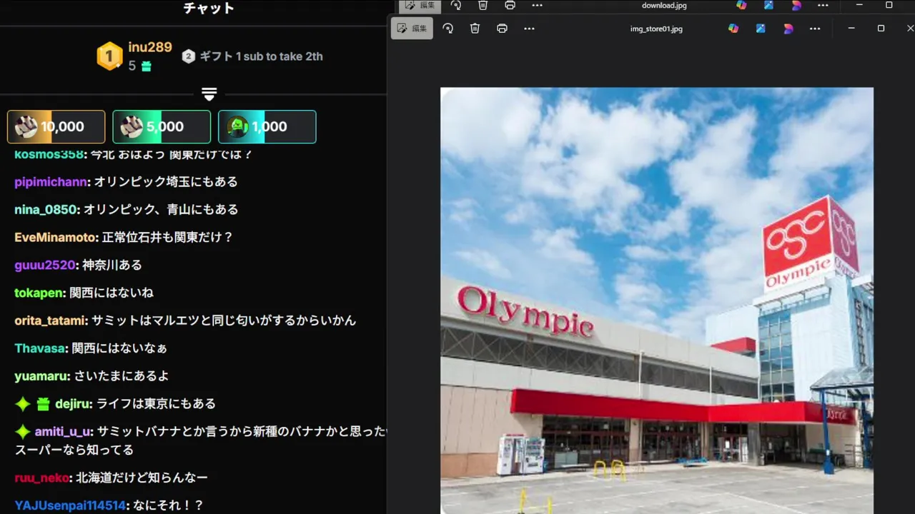The height and width of the screenshot is (514, 915).
Task: Open chat user orita_tatami
Action: pyautogui.click(x=51, y=321)
